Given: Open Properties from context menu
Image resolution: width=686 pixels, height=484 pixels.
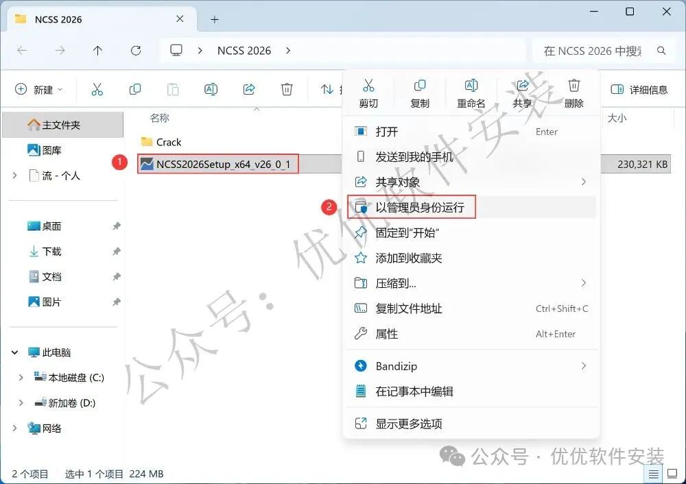Looking at the screenshot, I should pyautogui.click(x=471, y=334).
